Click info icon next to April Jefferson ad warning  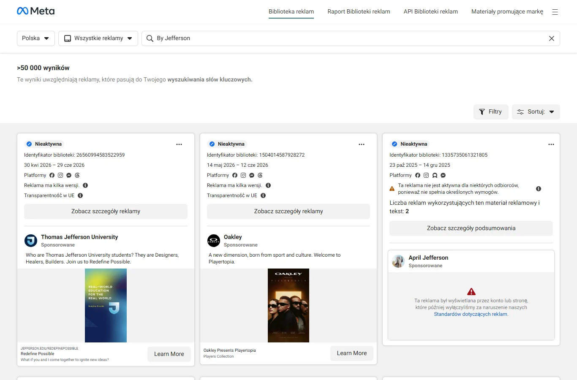[x=539, y=189]
